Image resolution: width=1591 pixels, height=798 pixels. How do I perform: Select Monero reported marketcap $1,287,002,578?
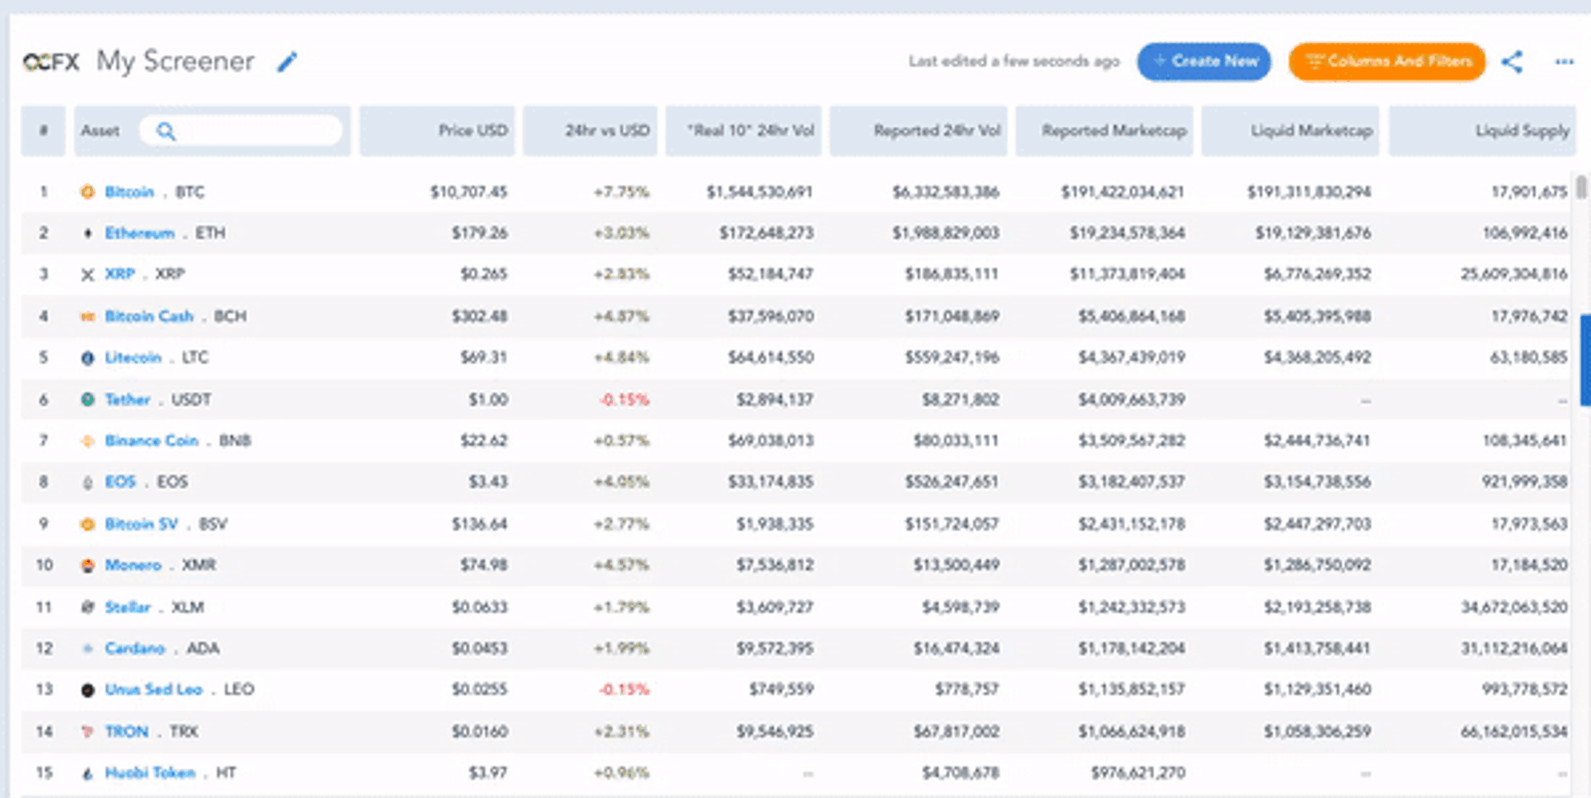click(1131, 566)
